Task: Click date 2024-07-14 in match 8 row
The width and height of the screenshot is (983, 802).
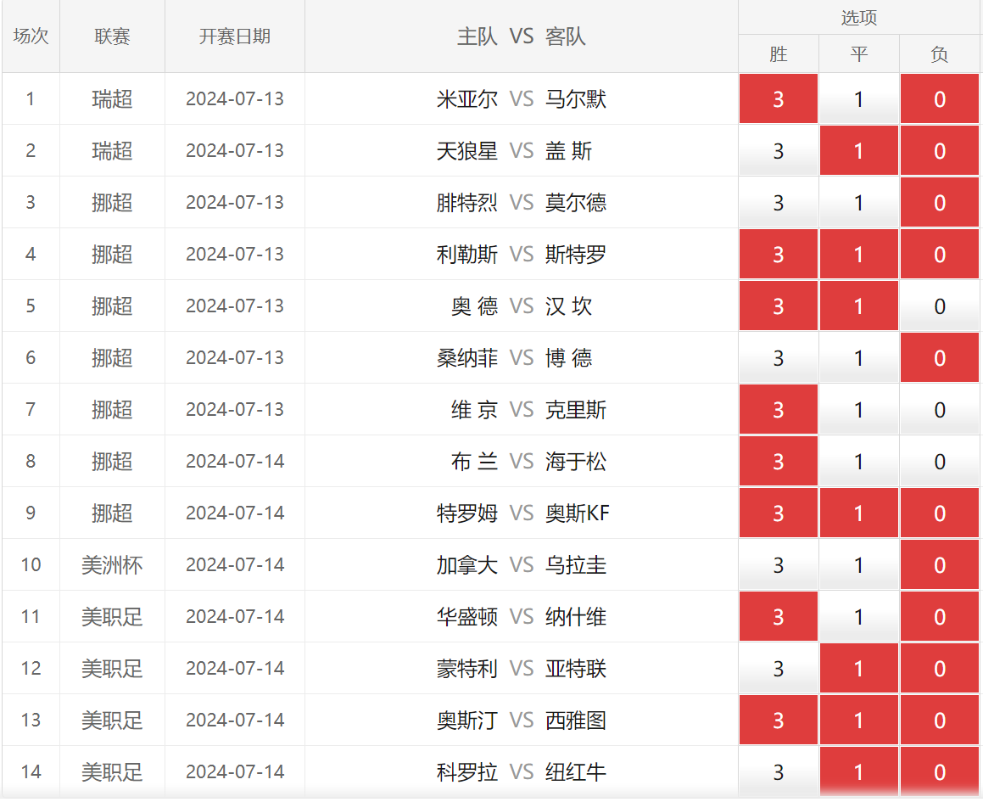Action: 234,461
